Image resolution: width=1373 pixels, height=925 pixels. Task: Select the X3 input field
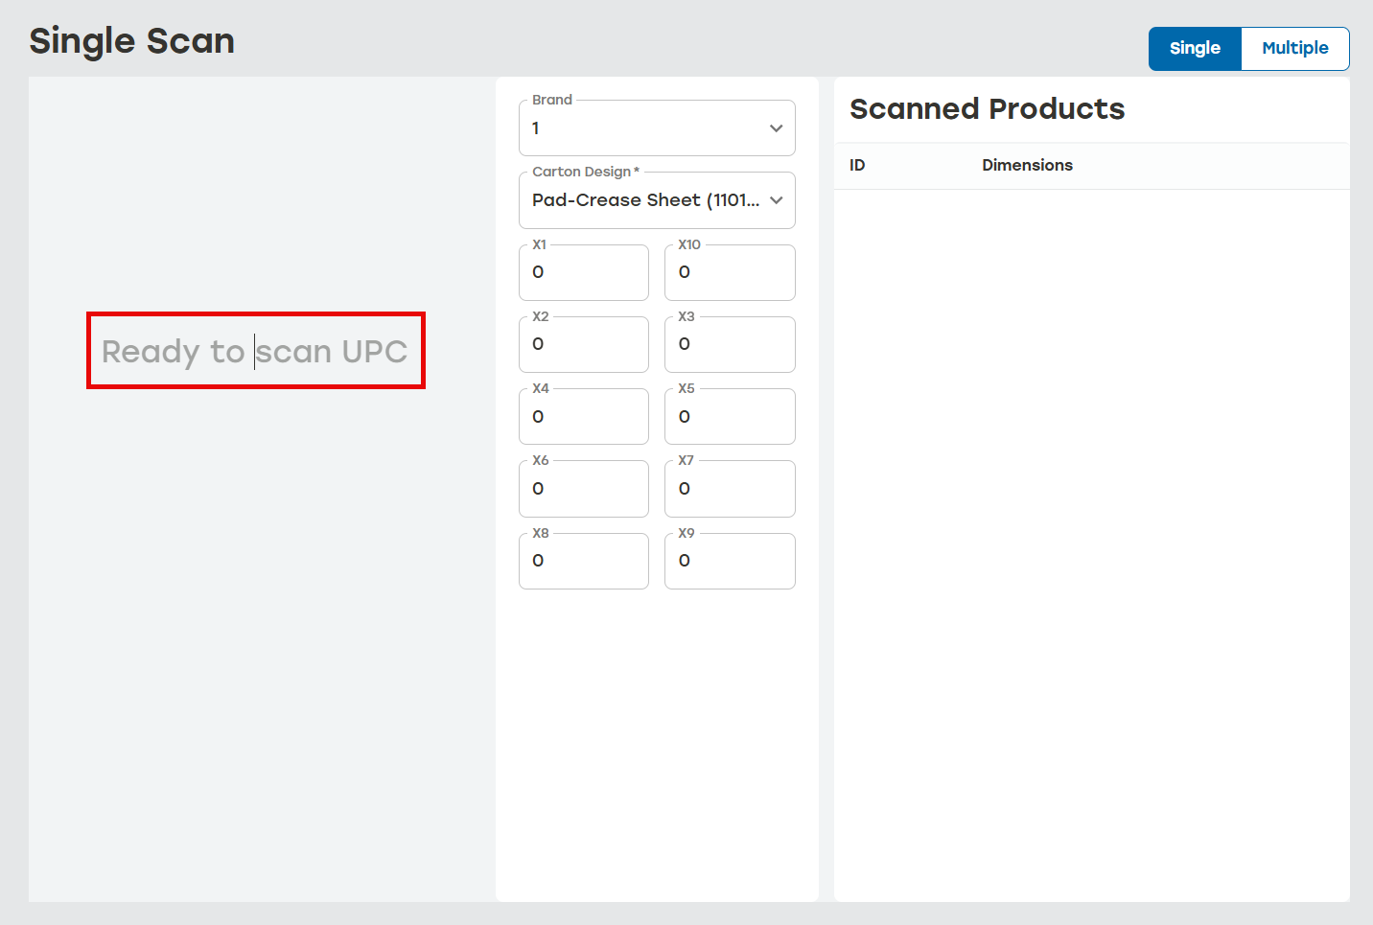pos(730,345)
